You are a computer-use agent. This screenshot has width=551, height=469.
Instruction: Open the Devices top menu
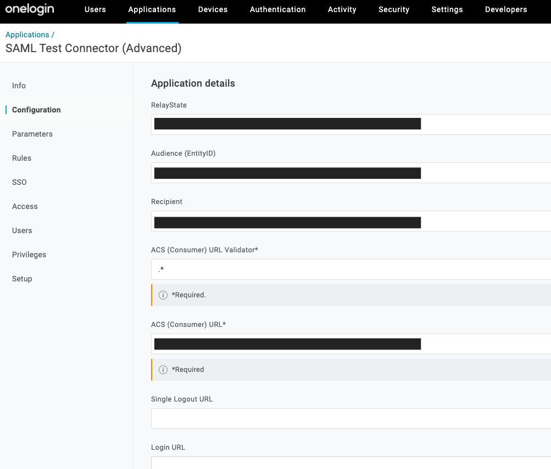click(213, 10)
